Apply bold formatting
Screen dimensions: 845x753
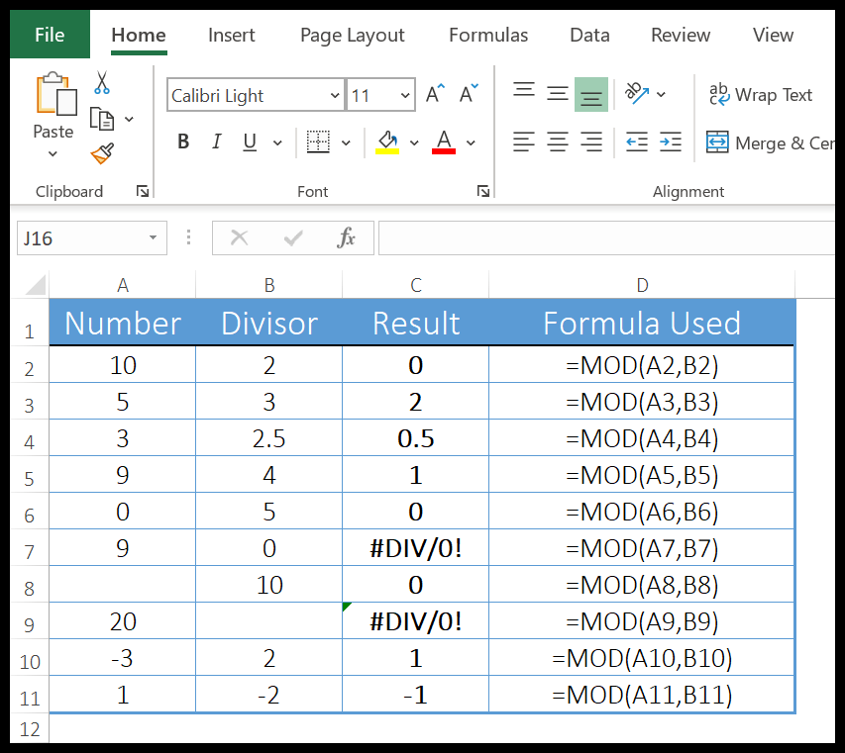(x=182, y=141)
